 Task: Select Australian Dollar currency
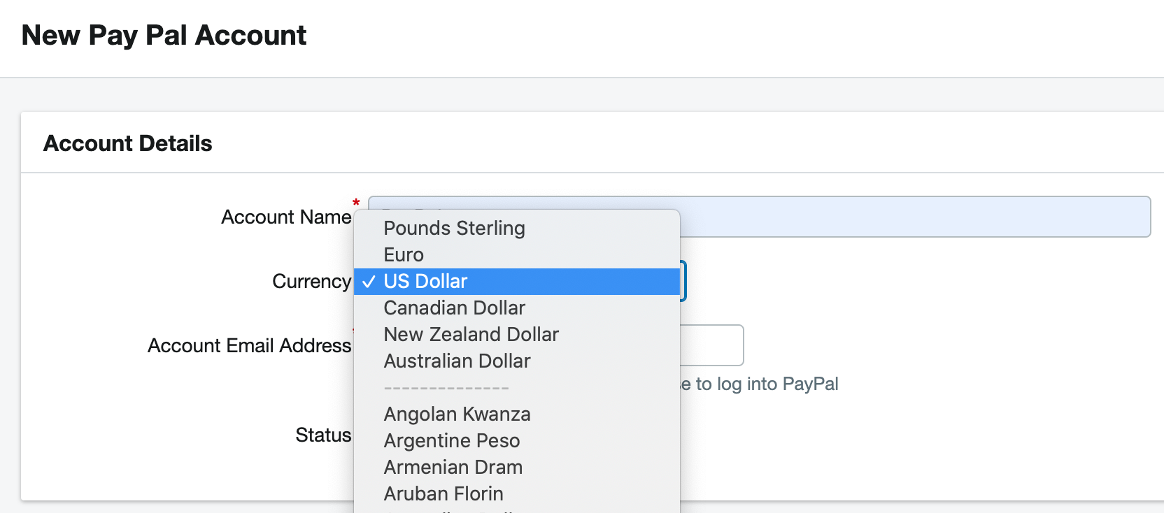pos(517,361)
